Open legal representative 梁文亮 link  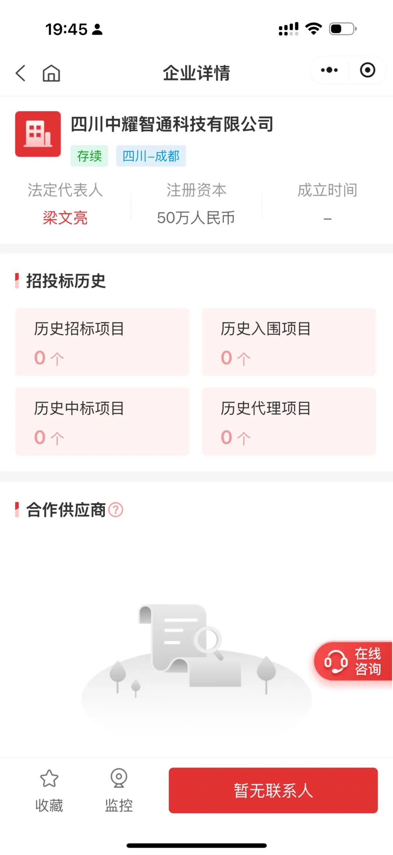pos(65,218)
